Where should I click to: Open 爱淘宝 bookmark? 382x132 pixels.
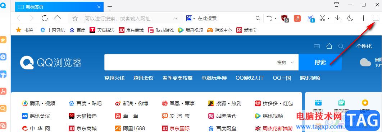246,30
